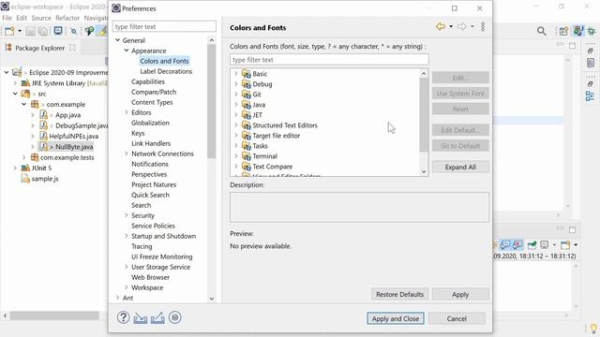Click the Forward arrow in Preferences header
This screenshot has width=600, height=337.
462,27
